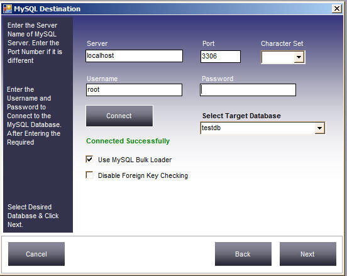Click the Username label
Screen dimensions: 347x276
click(x=102, y=79)
